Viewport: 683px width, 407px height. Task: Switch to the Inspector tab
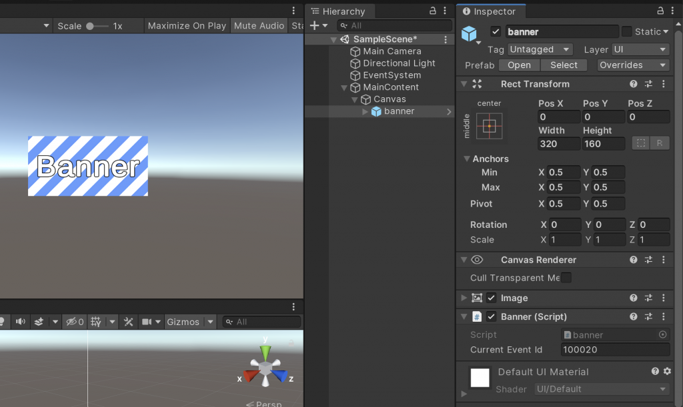click(x=490, y=11)
